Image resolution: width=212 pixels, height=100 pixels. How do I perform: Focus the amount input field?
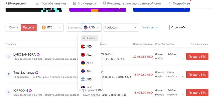(x=74, y=27)
